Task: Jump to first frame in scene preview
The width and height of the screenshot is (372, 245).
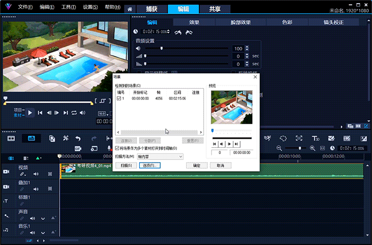Action: [x=215, y=143]
